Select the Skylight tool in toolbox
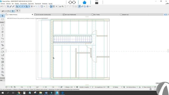This screenshot has height=95, width=169. click(2, 59)
